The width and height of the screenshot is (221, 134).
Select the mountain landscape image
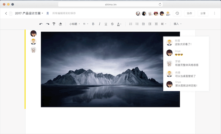click(x=101, y=69)
